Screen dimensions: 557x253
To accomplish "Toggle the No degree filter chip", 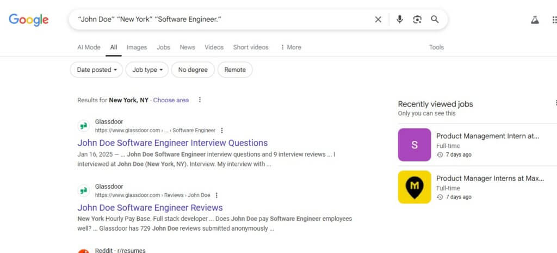I will (x=193, y=70).
